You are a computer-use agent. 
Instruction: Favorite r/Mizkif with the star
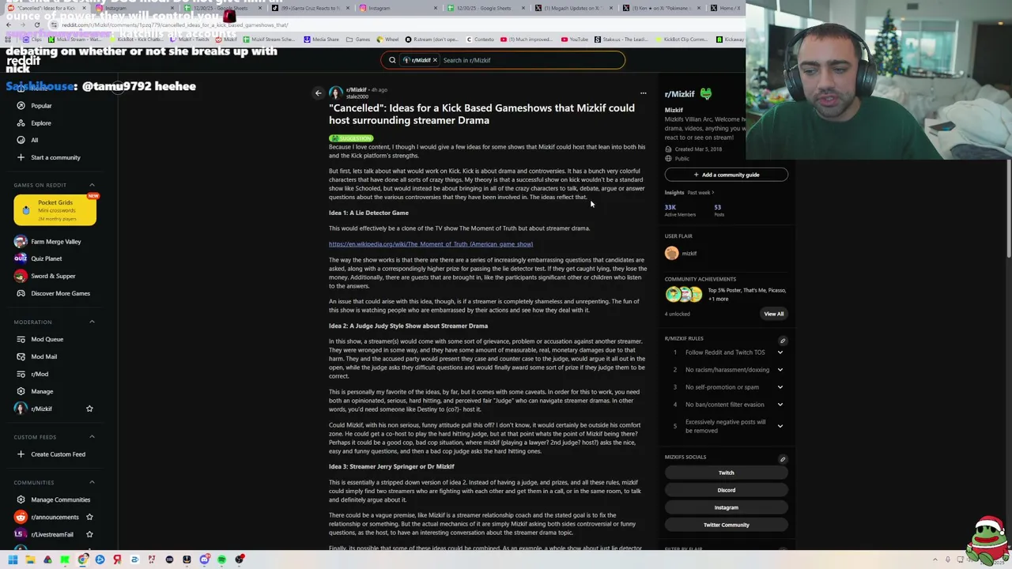click(89, 409)
